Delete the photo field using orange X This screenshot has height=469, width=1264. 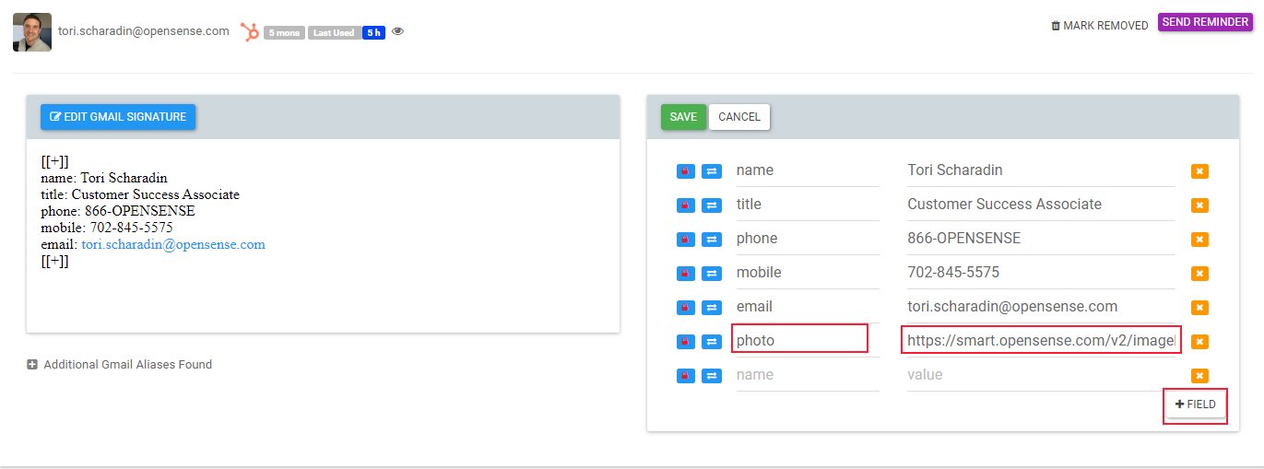coord(1199,342)
